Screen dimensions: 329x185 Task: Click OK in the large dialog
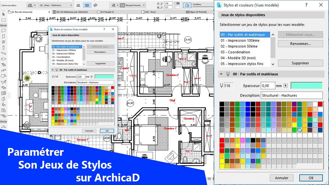pos(311,178)
